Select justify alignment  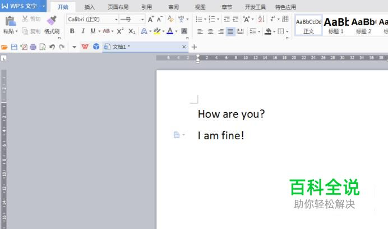click(230, 31)
